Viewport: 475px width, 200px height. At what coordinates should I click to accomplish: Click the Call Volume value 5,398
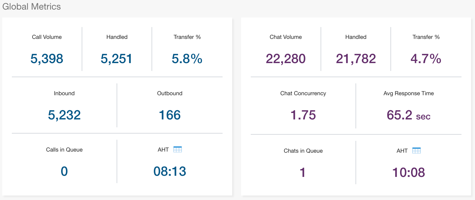(47, 59)
